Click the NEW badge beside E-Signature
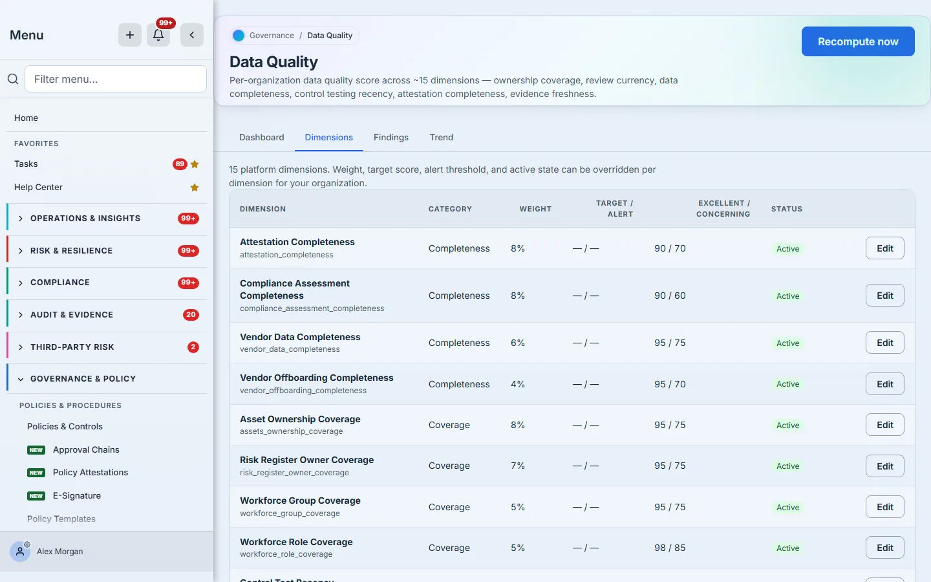Viewport: 931px width, 582px height. [x=36, y=496]
